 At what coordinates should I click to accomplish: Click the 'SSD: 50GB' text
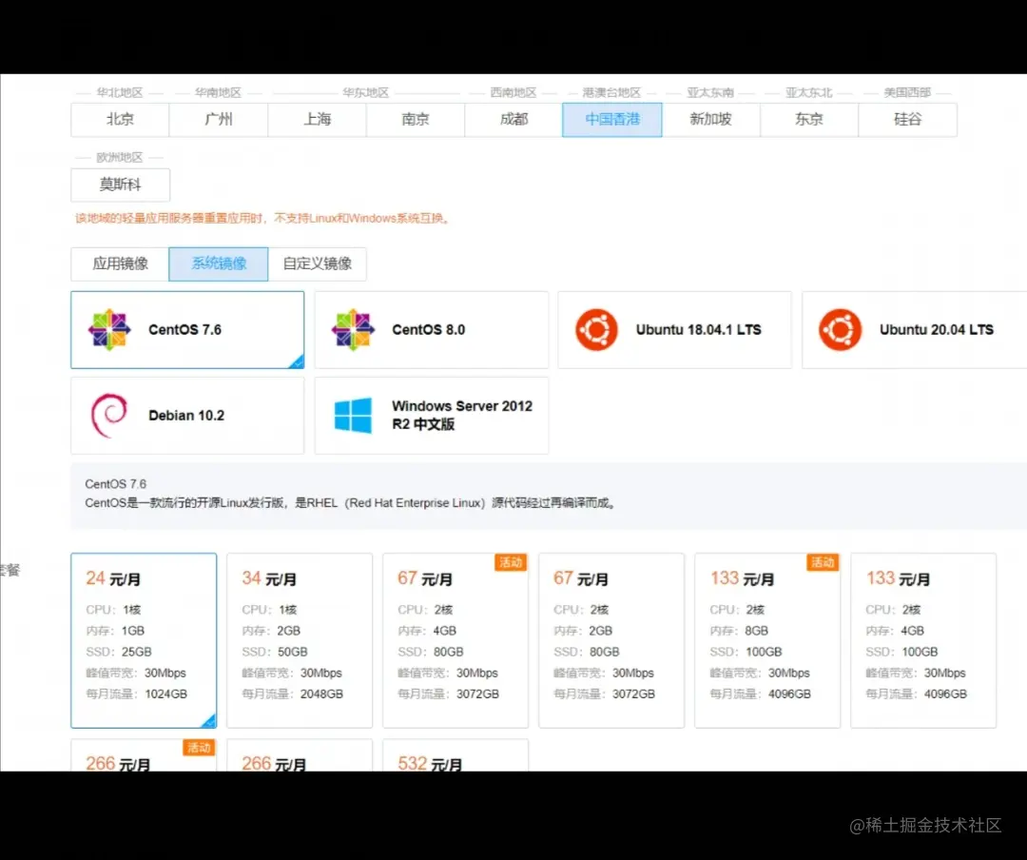coord(275,652)
